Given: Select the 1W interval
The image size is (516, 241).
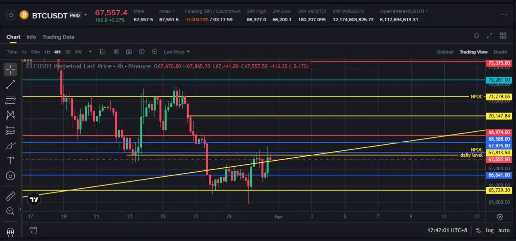Looking at the screenshot, I should [78, 52].
